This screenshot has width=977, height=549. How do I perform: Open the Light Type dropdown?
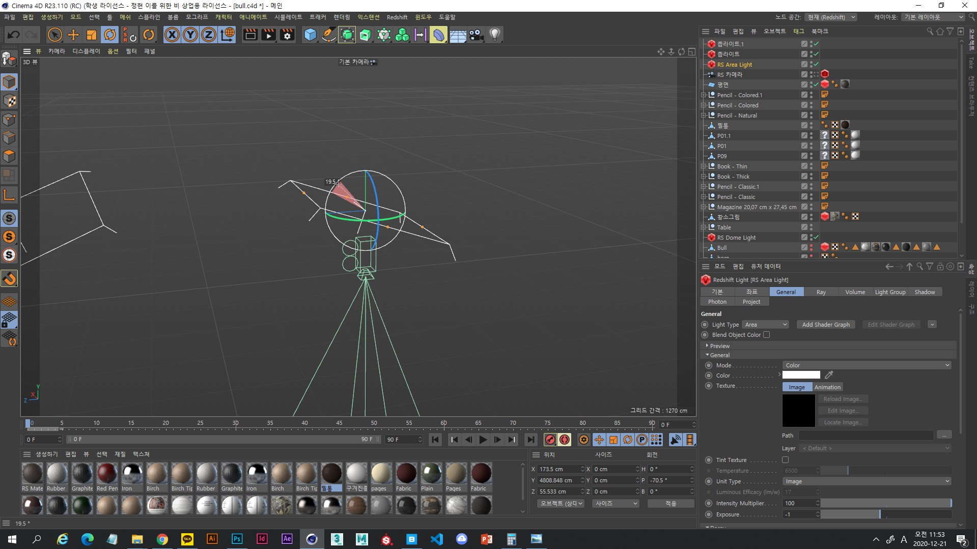tap(766, 325)
